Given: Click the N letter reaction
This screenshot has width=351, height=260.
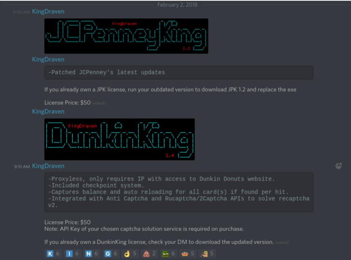Looking at the screenshot, I should pos(92,253).
